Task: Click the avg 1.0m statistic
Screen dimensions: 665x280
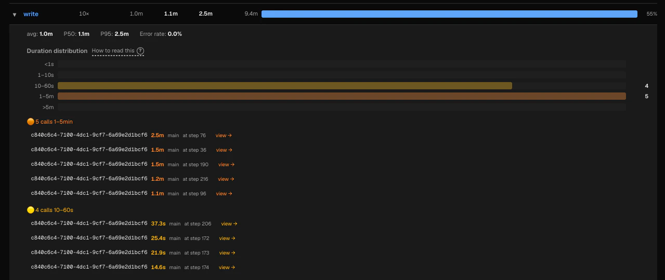Action: tap(40, 34)
